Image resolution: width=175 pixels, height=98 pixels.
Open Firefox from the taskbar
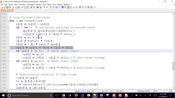[x=76, y=95]
